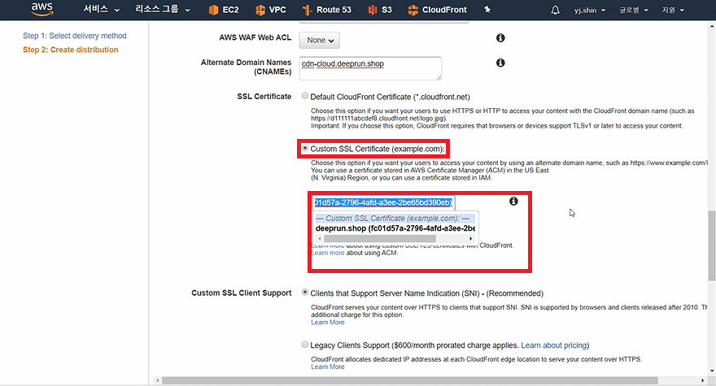
Task: Go to Step 1: Select delivery method
Action: (x=74, y=36)
